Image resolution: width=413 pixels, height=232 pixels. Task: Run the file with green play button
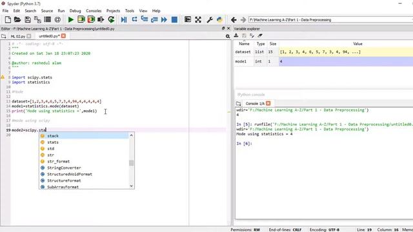coord(71,20)
